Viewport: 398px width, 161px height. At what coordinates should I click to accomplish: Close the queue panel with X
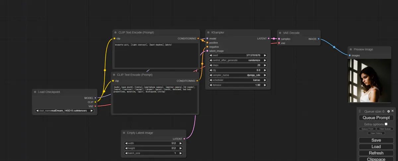(x=393, y=111)
